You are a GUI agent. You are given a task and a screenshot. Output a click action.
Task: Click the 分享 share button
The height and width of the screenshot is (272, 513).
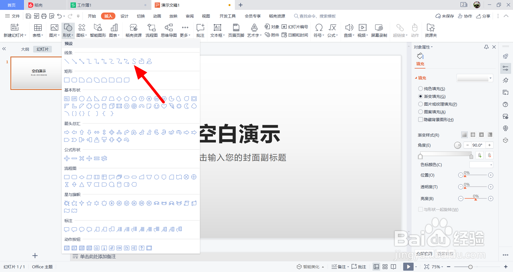pos(483,16)
